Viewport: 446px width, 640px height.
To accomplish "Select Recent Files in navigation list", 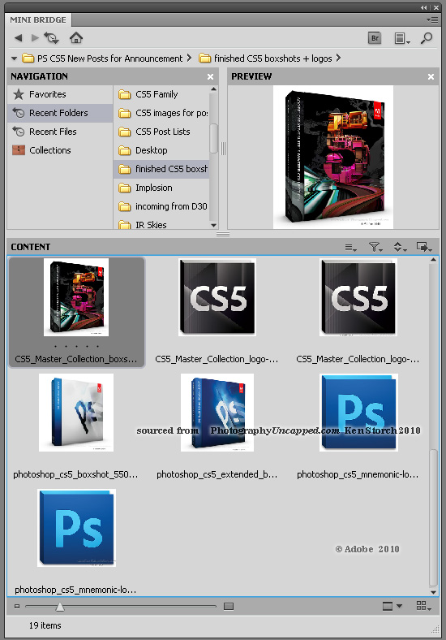I will tap(59, 132).
